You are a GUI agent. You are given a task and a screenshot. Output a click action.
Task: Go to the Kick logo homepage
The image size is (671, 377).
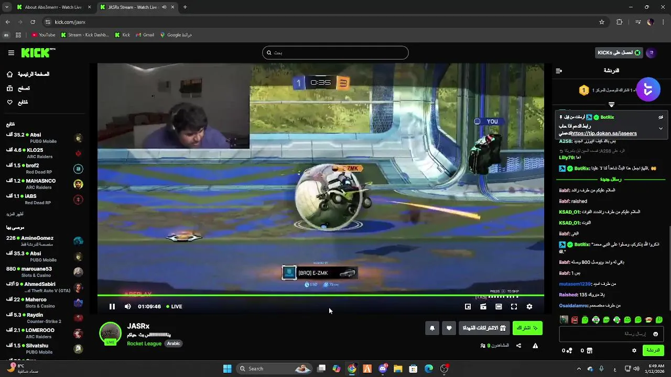click(38, 52)
